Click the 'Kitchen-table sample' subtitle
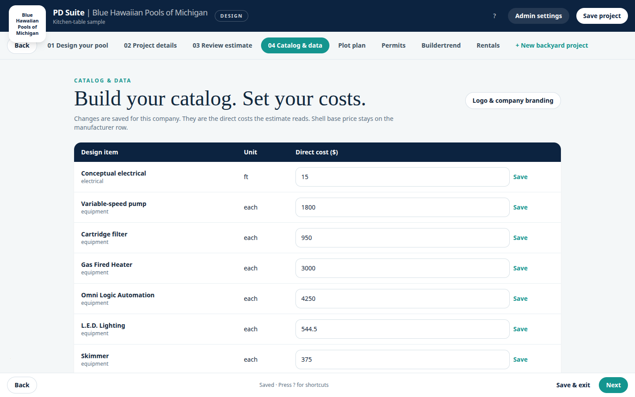 tap(79, 22)
